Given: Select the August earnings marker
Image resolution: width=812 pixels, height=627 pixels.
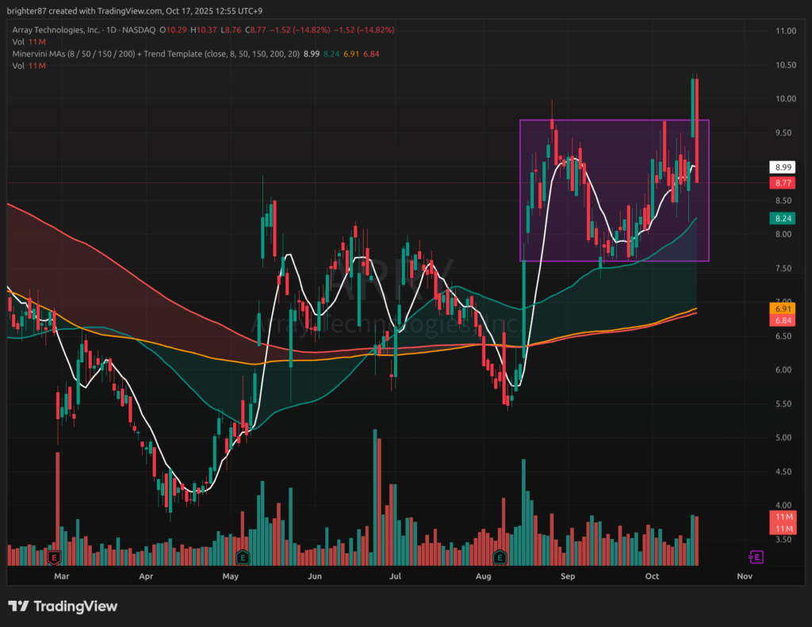Looking at the screenshot, I should pyautogui.click(x=500, y=556).
